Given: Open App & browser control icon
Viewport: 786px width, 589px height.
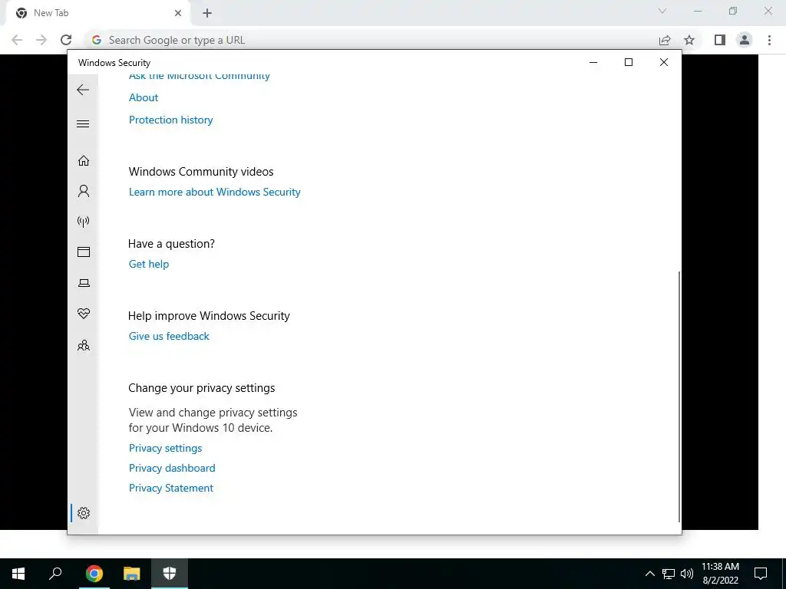Looking at the screenshot, I should 84,252.
